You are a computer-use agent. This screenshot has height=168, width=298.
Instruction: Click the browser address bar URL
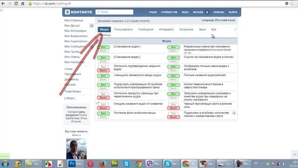(52, 4)
